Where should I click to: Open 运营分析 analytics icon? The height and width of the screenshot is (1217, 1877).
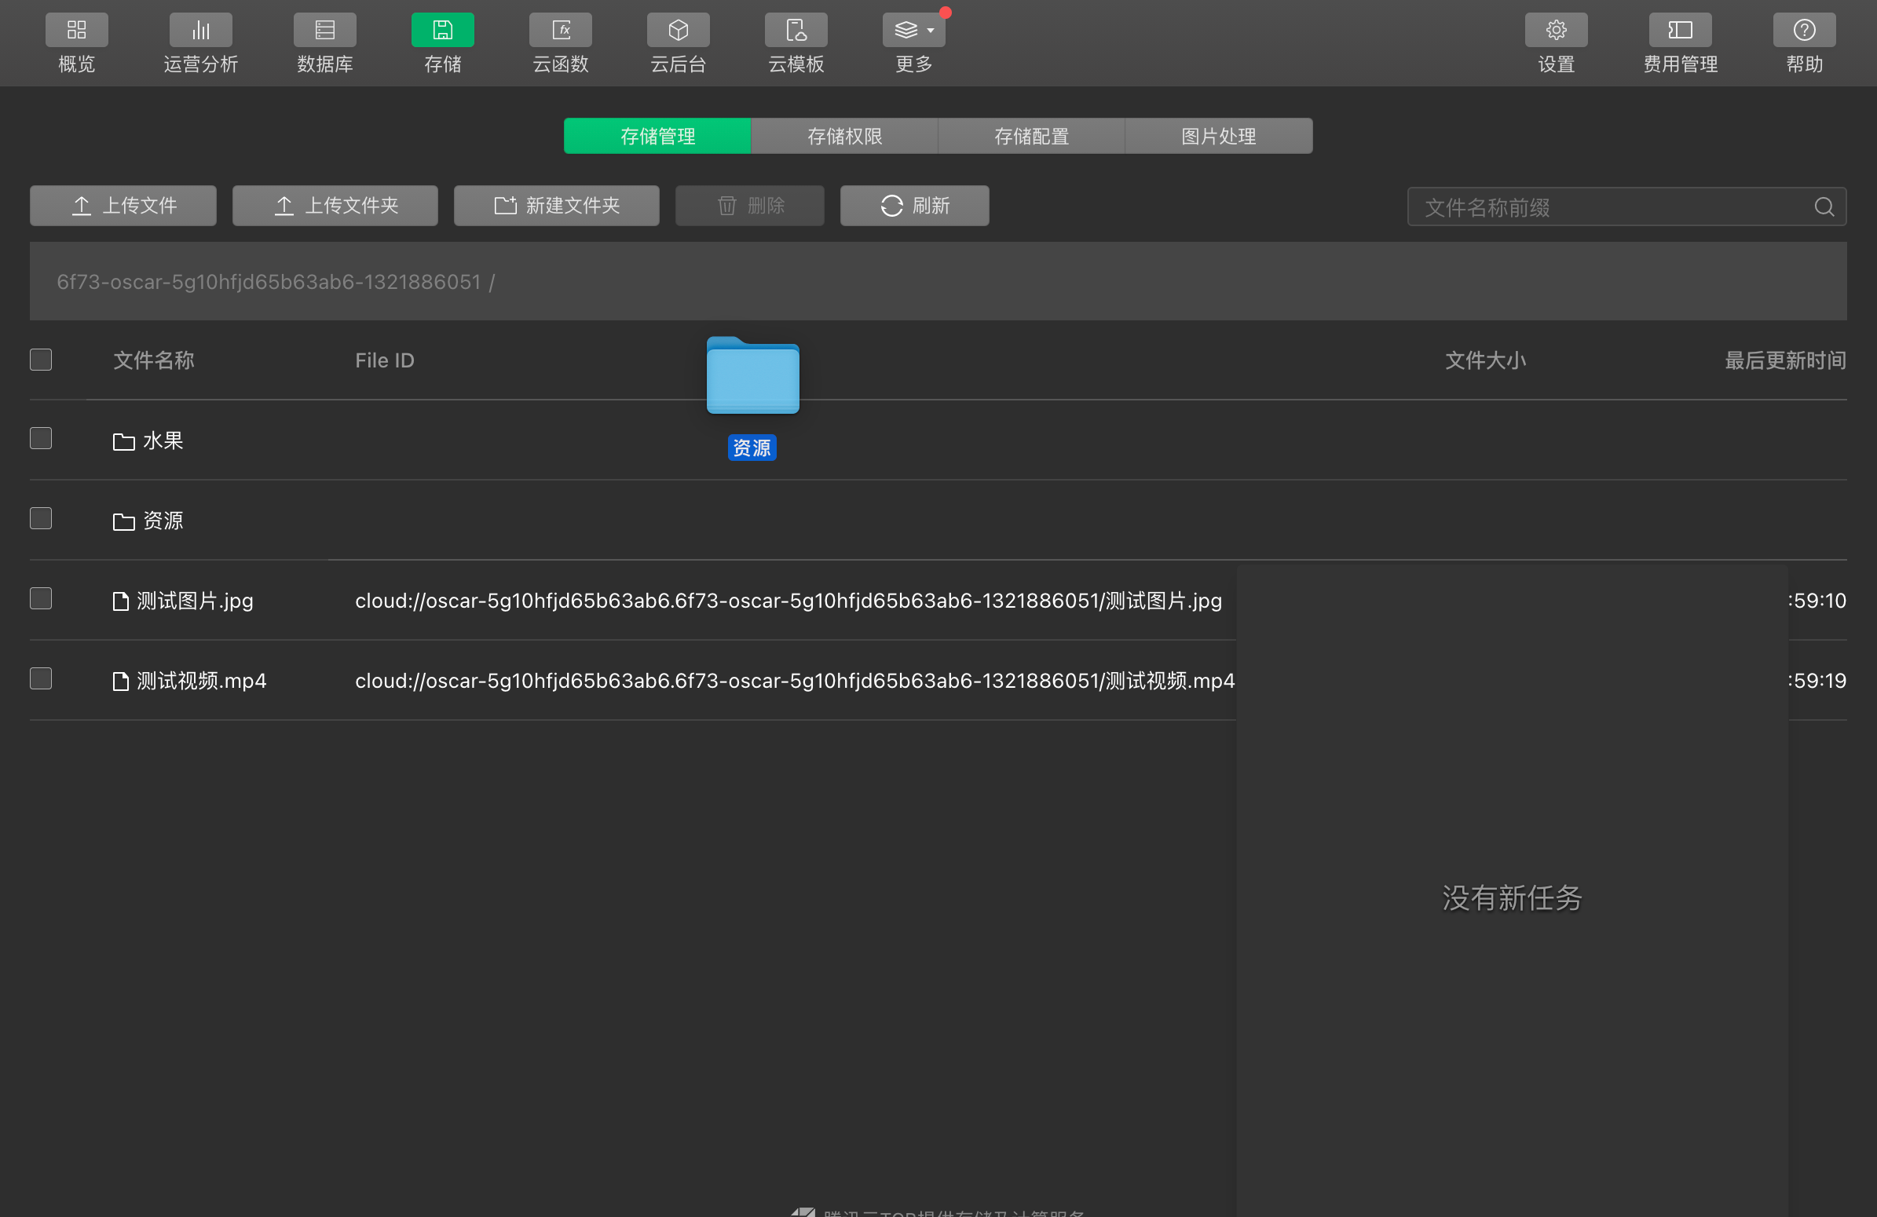pyautogui.click(x=200, y=31)
